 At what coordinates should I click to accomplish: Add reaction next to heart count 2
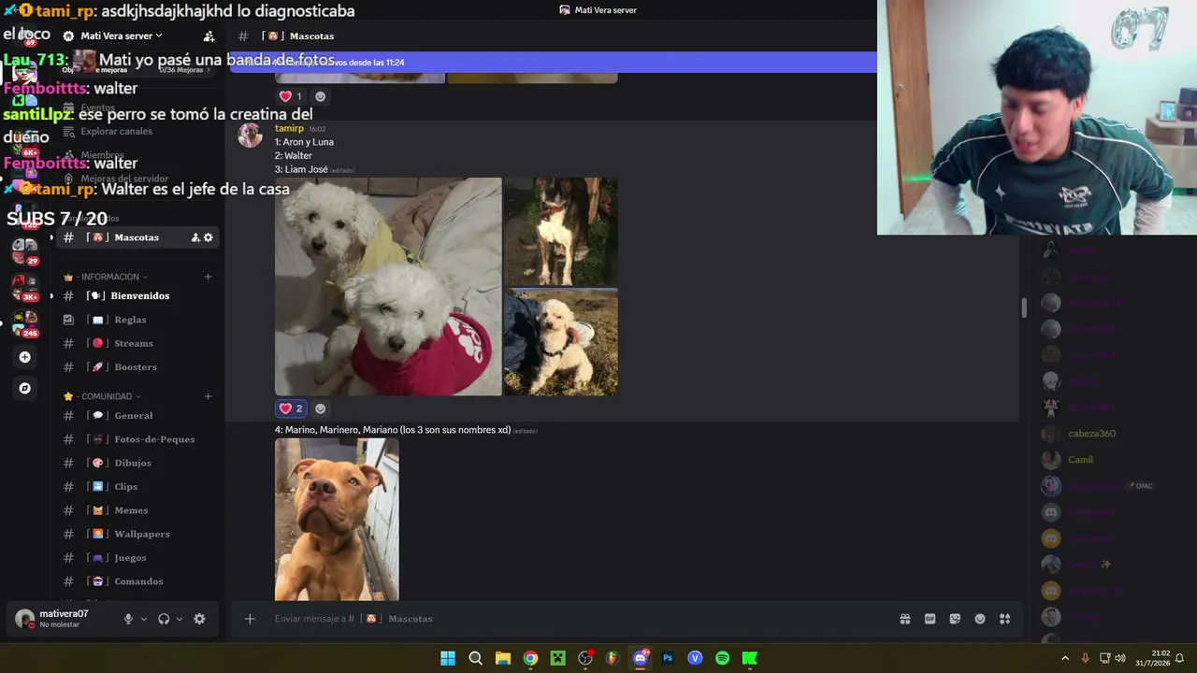click(x=320, y=408)
